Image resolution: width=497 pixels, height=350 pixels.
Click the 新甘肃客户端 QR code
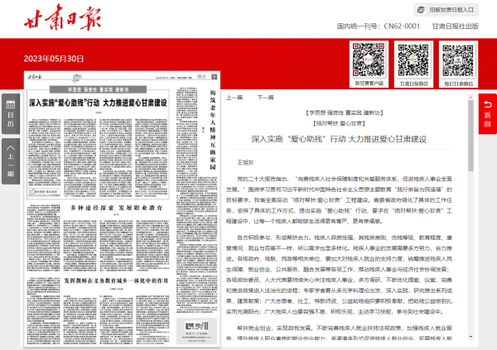[x=369, y=60]
